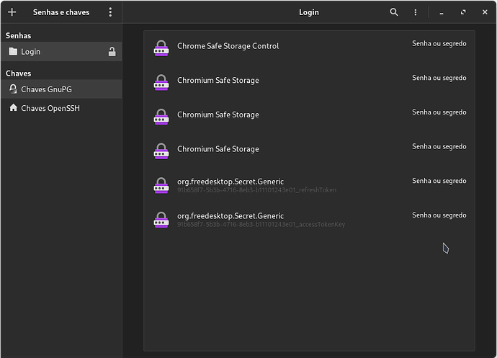
Task: Select Chaves GnuPG in the sidebar
Action: [47, 89]
